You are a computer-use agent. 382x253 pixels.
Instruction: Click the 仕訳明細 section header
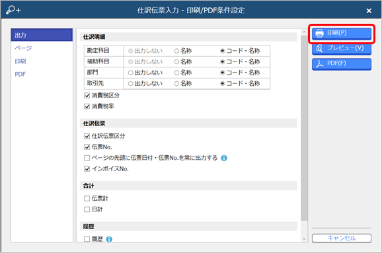click(x=188, y=37)
